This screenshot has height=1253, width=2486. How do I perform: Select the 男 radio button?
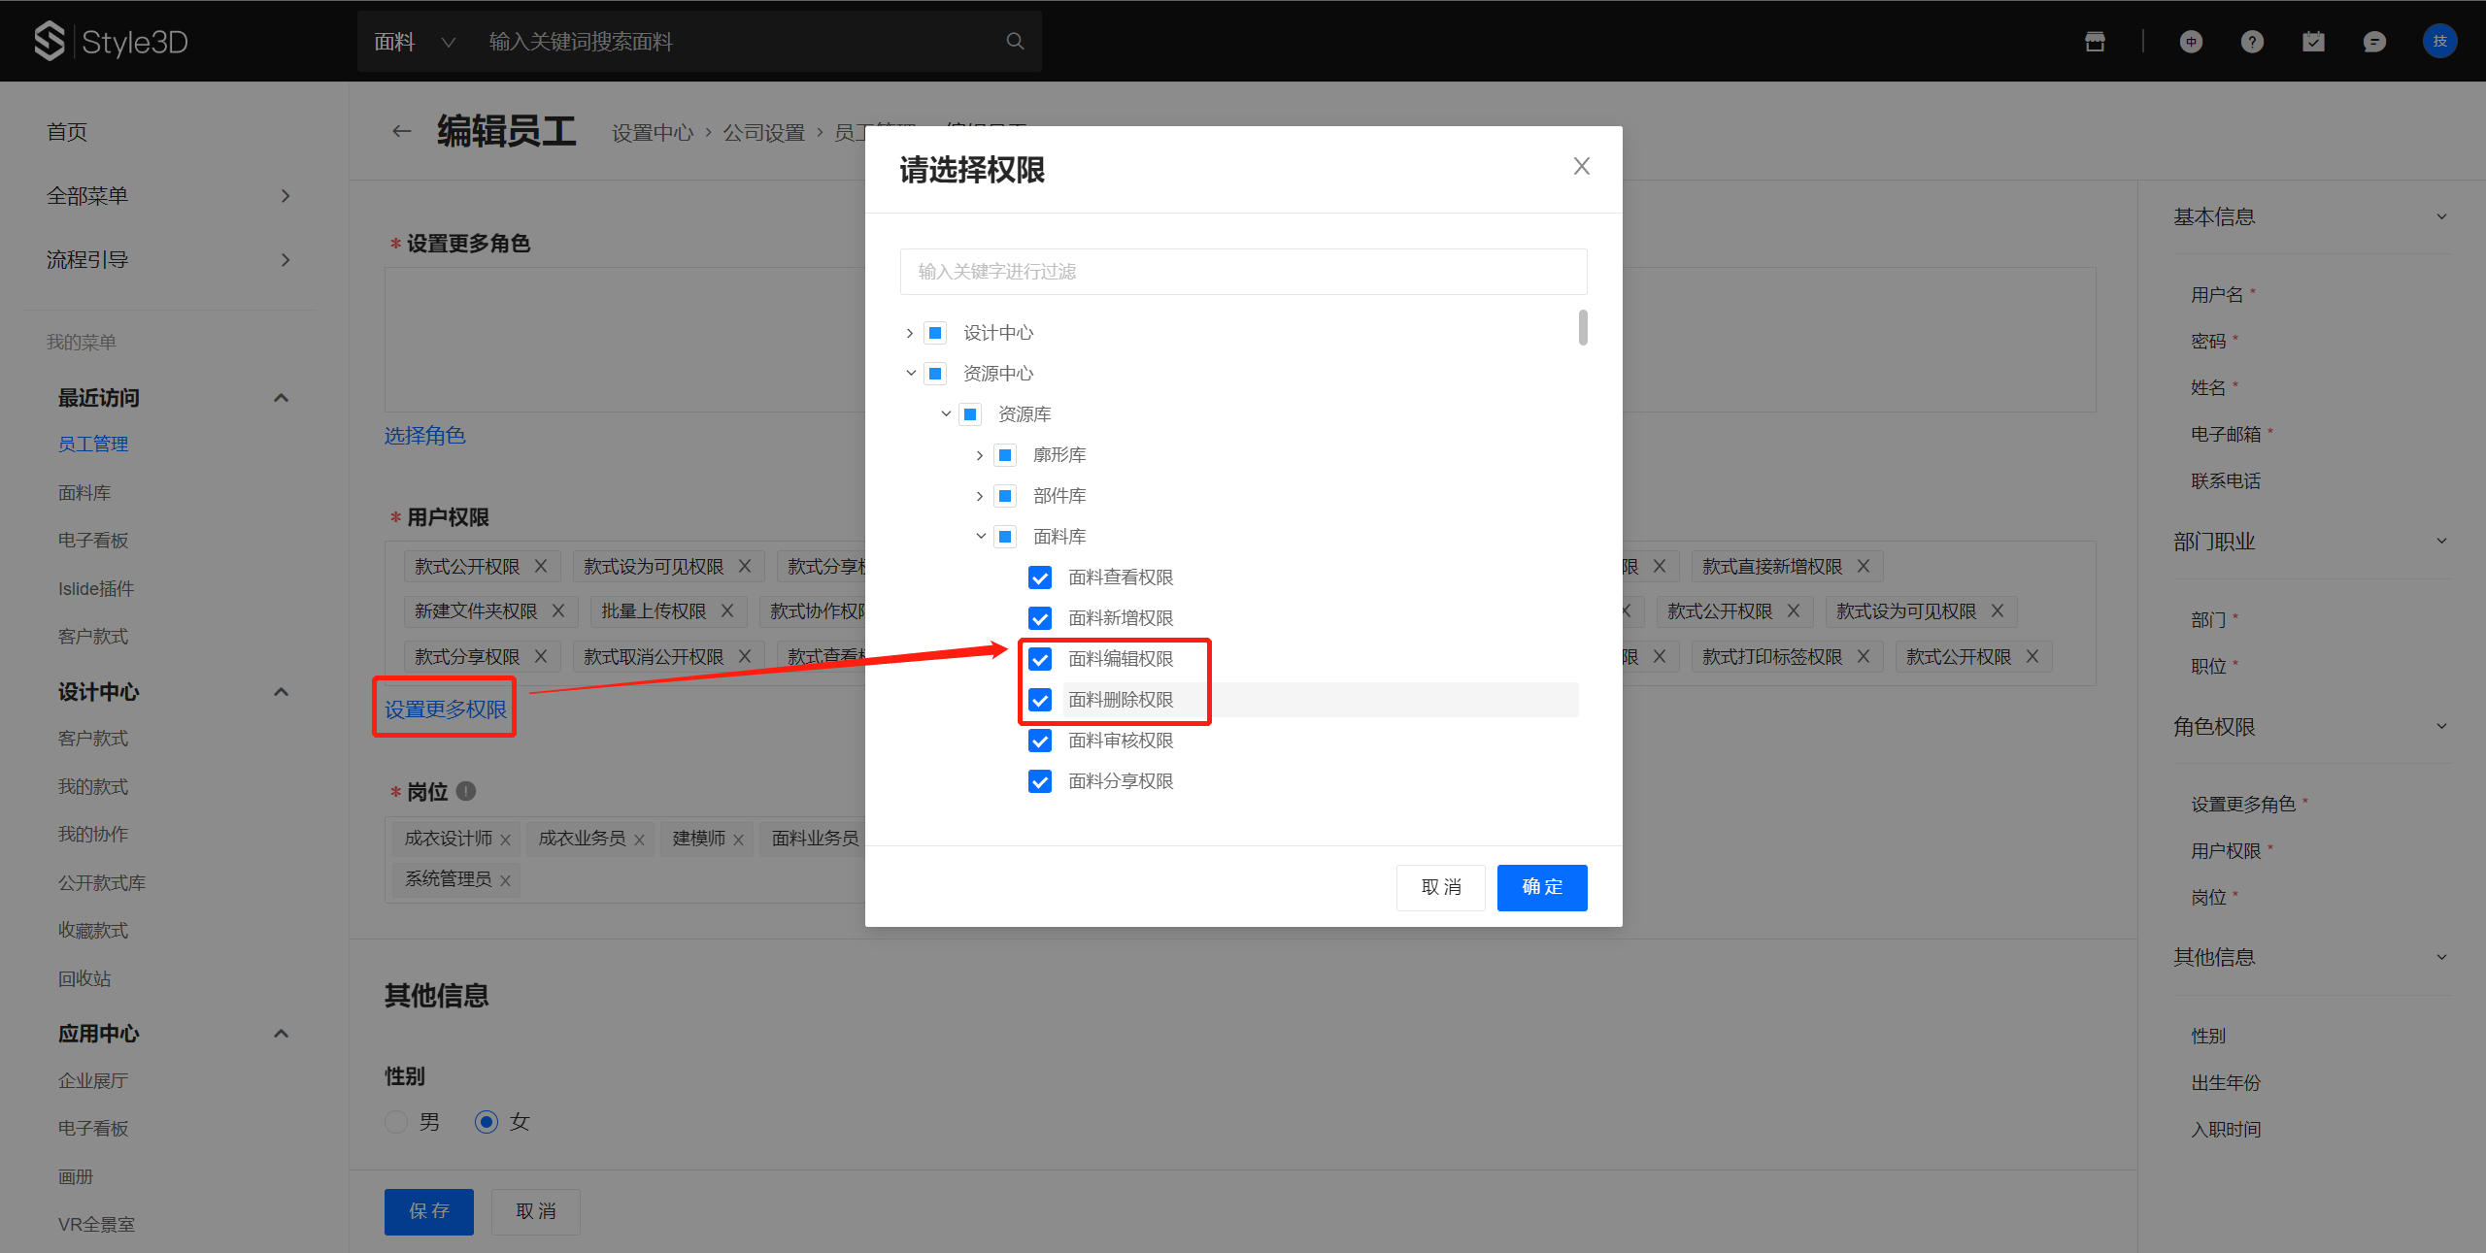tap(396, 1122)
